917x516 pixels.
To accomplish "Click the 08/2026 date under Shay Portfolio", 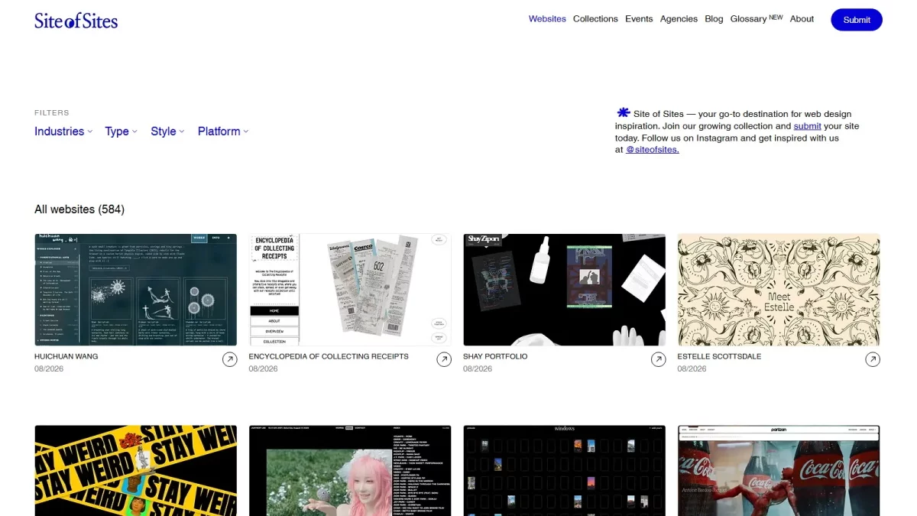I will [478, 369].
